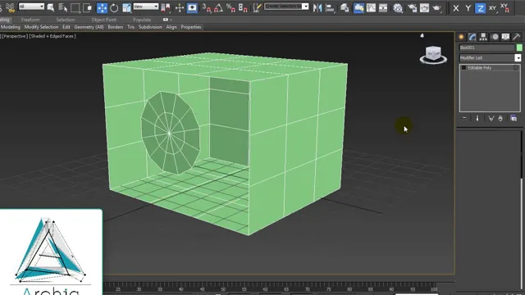The height and width of the screenshot is (295, 525).
Task: Open the Subdivision ribbon panel
Action: tap(150, 27)
